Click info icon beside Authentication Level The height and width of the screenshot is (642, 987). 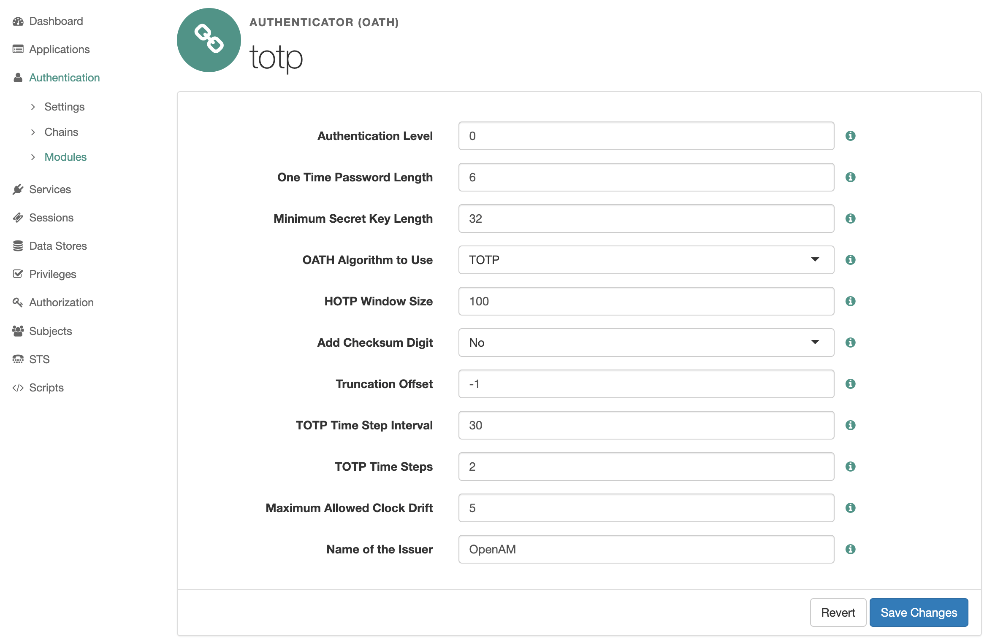point(850,136)
